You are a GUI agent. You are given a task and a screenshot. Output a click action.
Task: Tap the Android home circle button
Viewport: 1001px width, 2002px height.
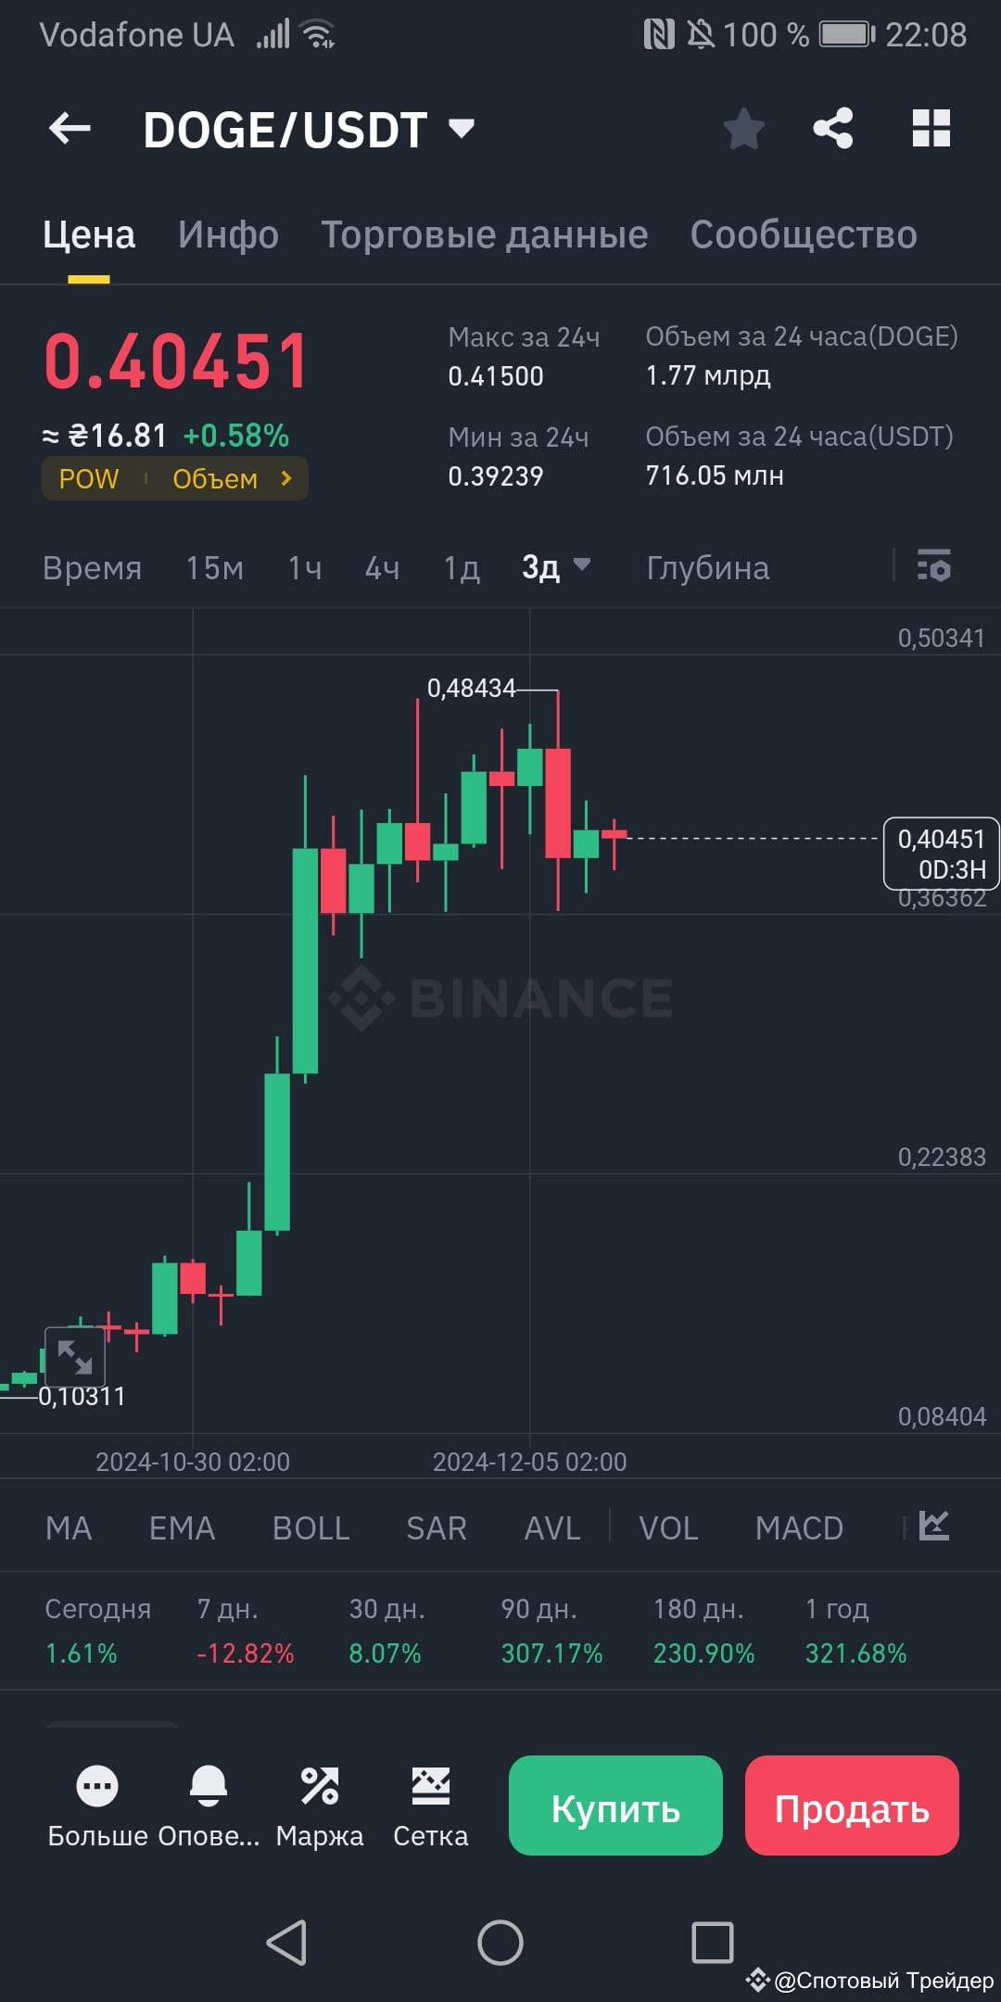[x=500, y=1944]
